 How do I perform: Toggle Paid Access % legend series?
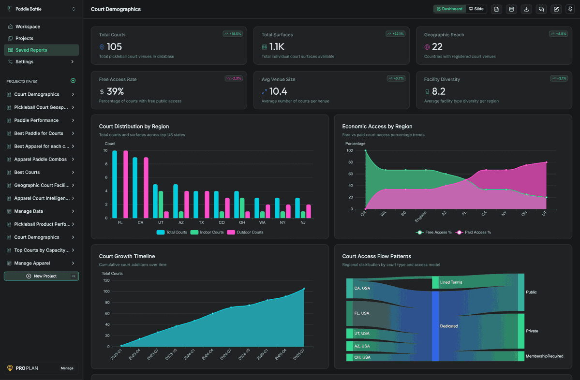[474, 233]
